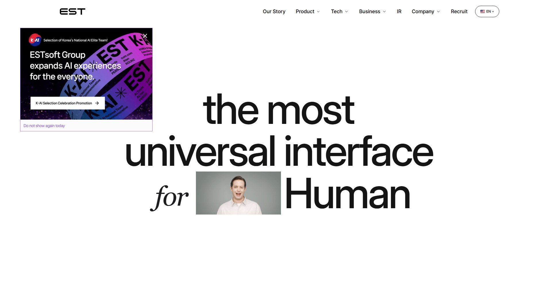Expand the Product menu chevron
The height and width of the screenshot is (302, 557).
(x=318, y=11)
